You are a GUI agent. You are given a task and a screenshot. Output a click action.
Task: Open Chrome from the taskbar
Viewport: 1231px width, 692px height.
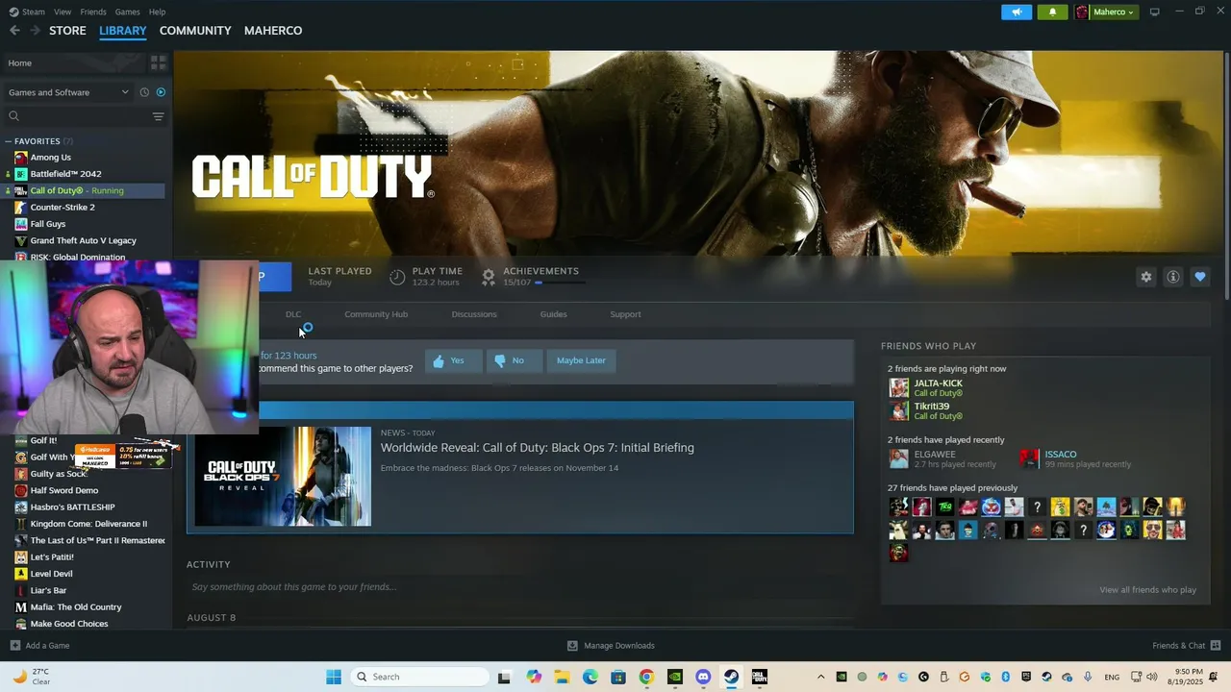point(646,677)
